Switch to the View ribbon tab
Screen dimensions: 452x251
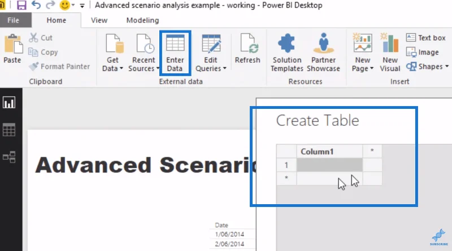click(x=99, y=20)
